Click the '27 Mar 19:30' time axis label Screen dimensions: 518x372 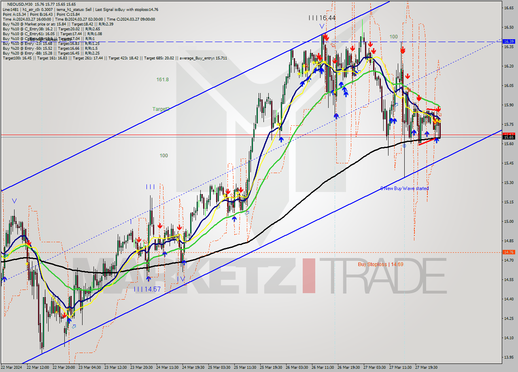coord(427,368)
